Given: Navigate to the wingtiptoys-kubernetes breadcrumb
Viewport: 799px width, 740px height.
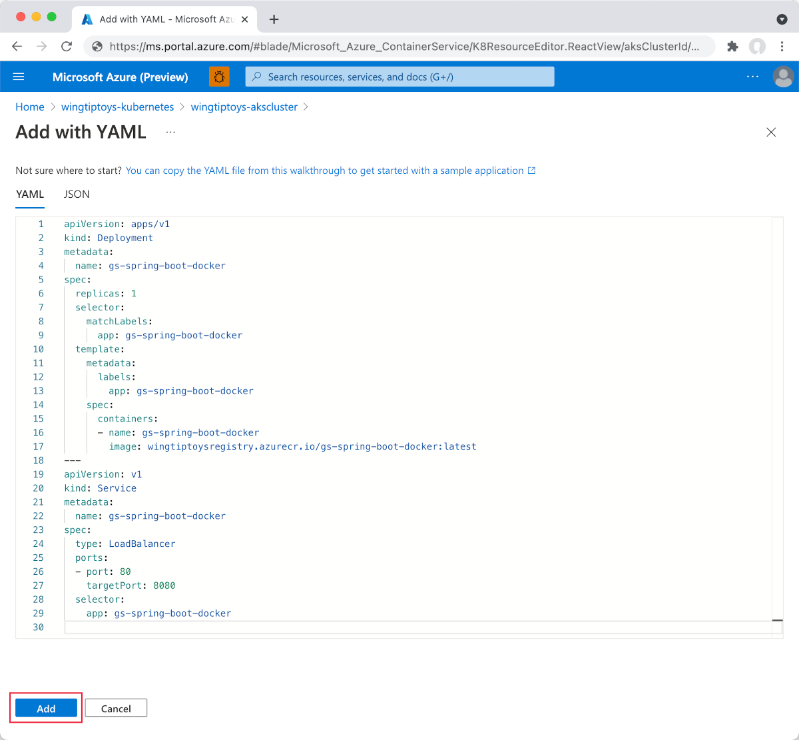Looking at the screenshot, I should (x=117, y=107).
